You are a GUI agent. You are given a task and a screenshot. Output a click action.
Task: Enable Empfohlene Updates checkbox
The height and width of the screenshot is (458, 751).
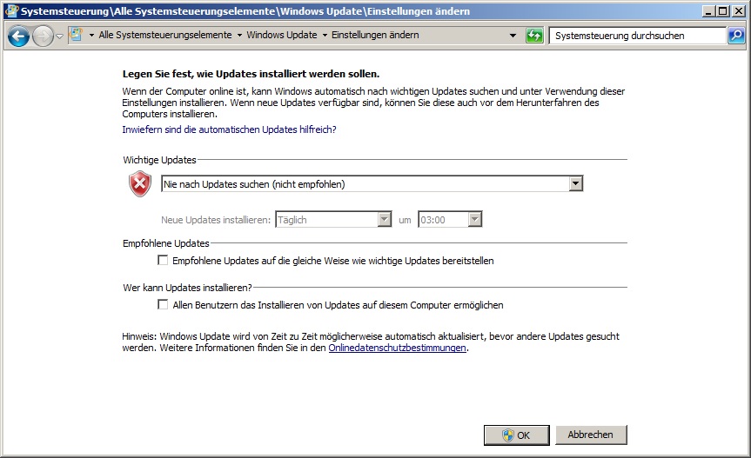pos(163,260)
